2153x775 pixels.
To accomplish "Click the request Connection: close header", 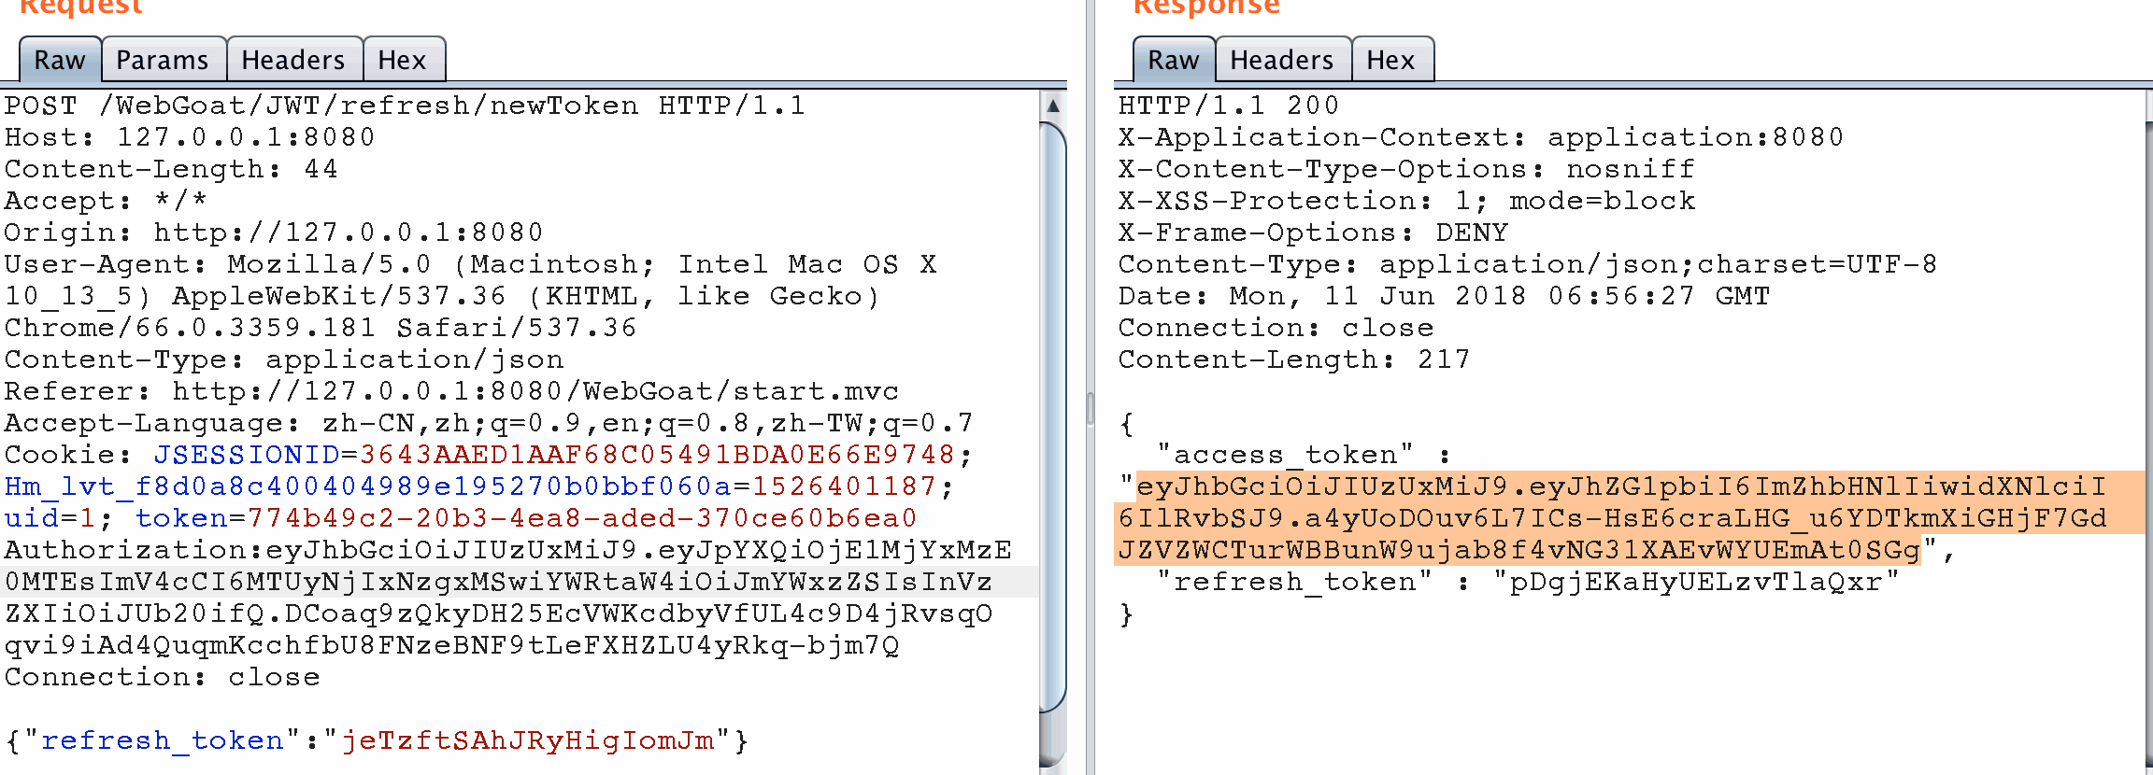I will [x=162, y=677].
